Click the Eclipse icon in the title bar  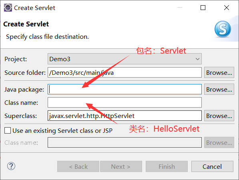click(8, 8)
